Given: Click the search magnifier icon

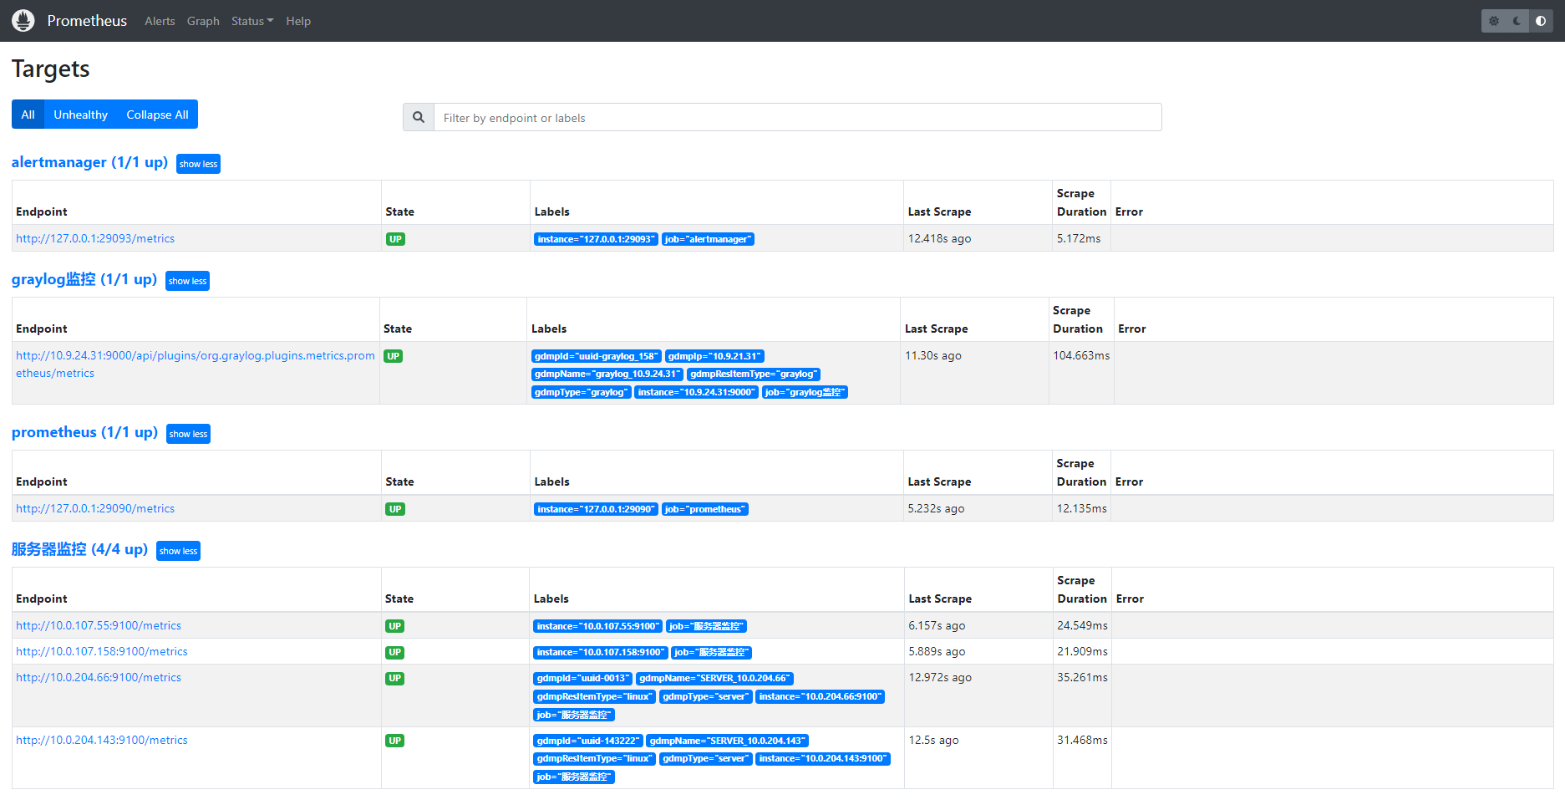Looking at the screenshot, I should [x=418, y=117].
